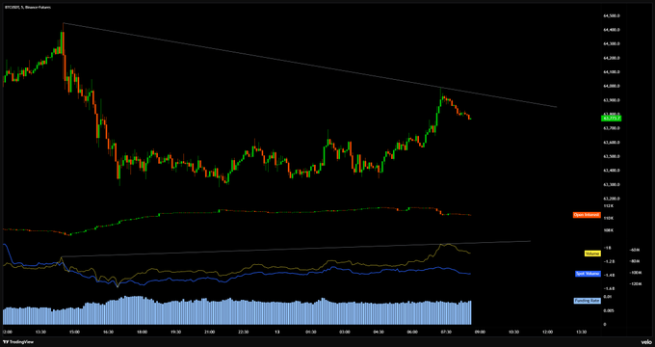Select the blue Spot Volume label
Image resolution: width=655 pixels, height=347 pixels.
coord(589,274)
